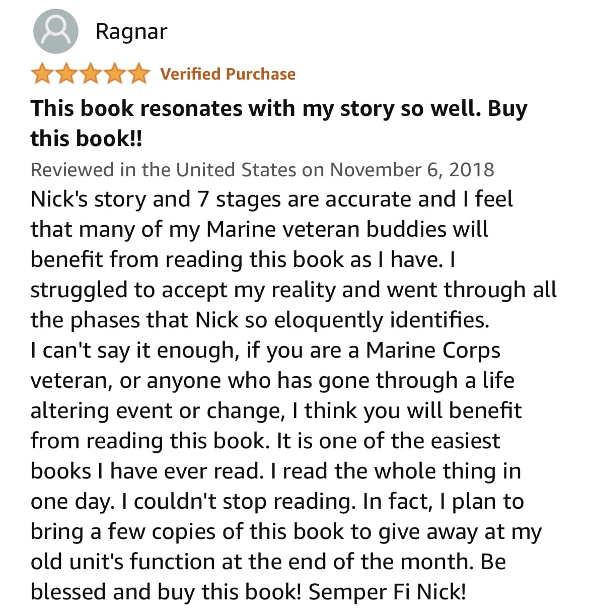Click 'Marine Corps' in the second paragraph
The height and width of the screenshot is (612, 589).
pos(433,350)
